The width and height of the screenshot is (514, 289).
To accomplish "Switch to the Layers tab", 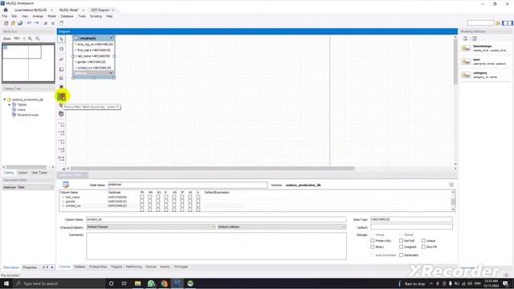I will pyautogui.click(x=22, y=173).
